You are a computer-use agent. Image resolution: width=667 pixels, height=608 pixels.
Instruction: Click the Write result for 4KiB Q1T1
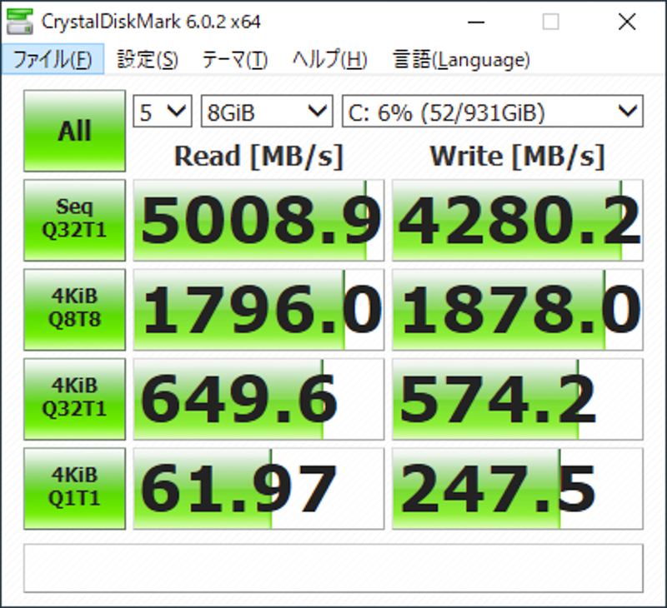515,488
